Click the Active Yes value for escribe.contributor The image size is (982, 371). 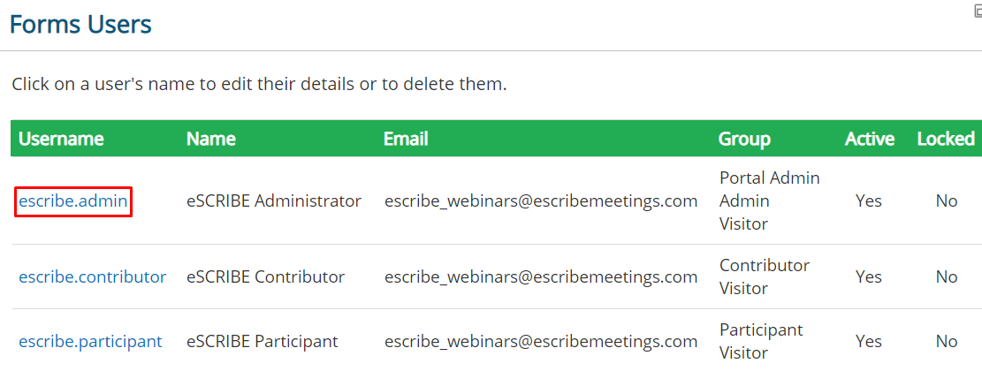tap(869, 276)
